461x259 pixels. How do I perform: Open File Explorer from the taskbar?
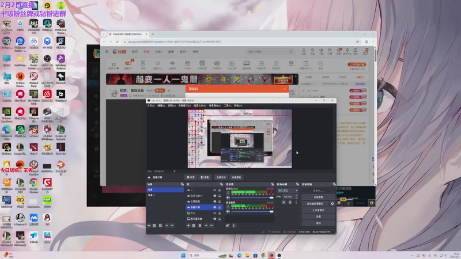click(x=247, y=255)
